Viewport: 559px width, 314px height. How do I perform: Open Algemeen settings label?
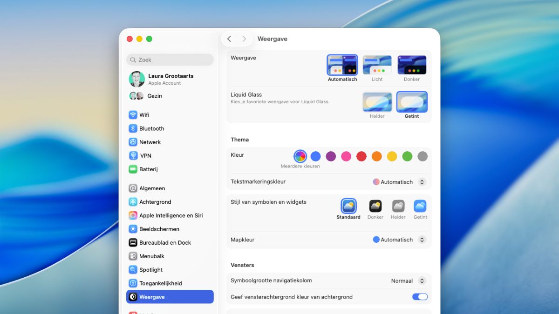152,188
